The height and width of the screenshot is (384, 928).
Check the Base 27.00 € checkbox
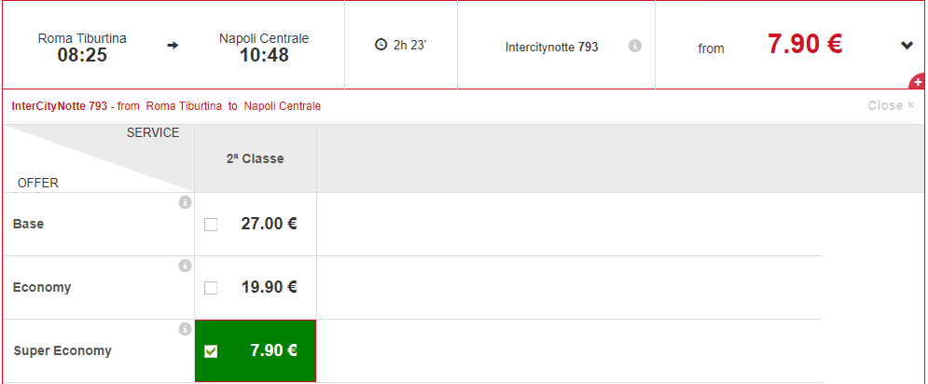(x=211, y=225)
